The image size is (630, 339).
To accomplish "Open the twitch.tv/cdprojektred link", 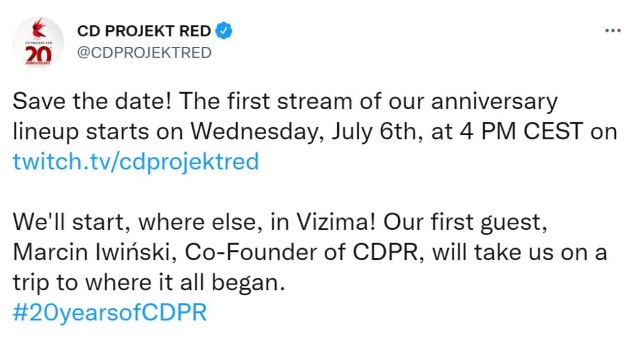I will [x=136, y=161].
